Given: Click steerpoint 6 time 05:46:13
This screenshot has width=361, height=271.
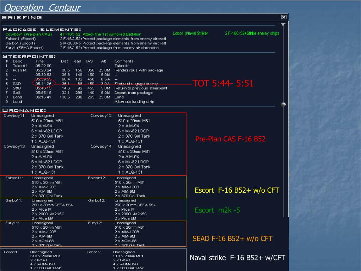Looking at the screenshot, I should pyautogui.click(x=43, y=88).
